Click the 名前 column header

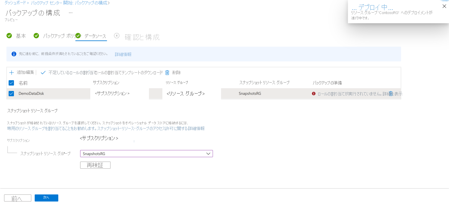point(23,83)
